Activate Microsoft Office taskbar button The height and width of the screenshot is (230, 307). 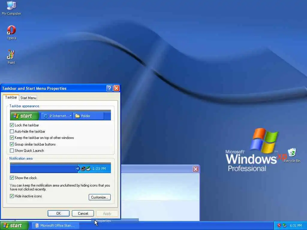[x=55, y=226]
